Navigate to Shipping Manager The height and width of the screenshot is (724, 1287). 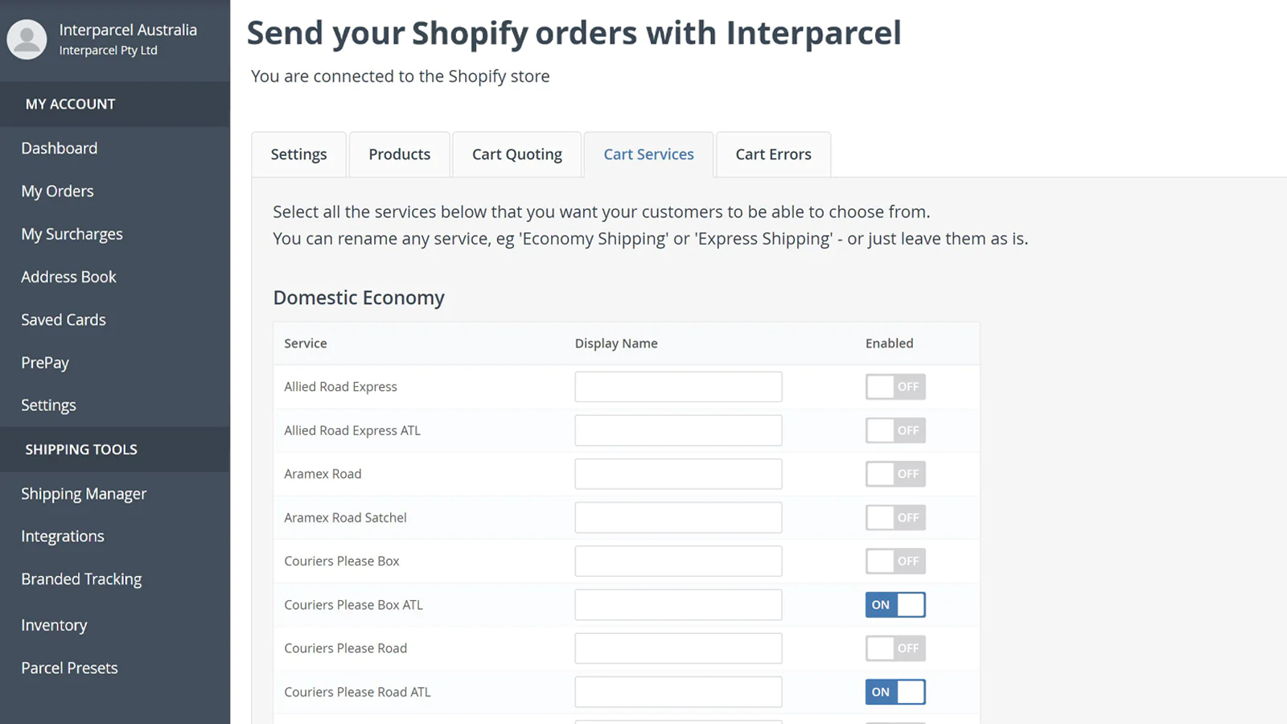coord(84,494)
